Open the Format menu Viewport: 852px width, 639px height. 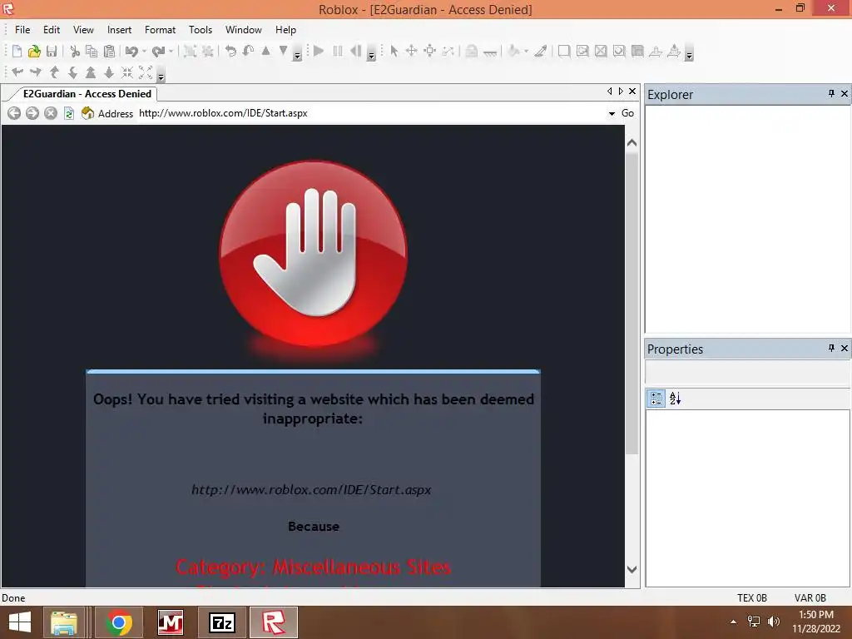point(160,30)
